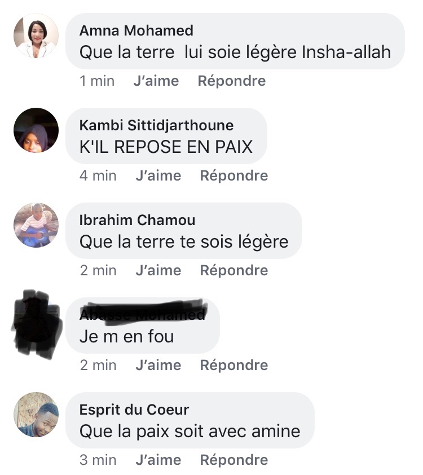423x475 pixels.
Task: Go to Esprit du Coeur's profile name
Action: 134,410
